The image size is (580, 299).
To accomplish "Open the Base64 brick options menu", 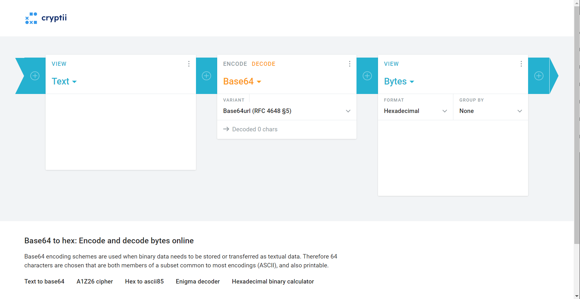I will 350,64.
